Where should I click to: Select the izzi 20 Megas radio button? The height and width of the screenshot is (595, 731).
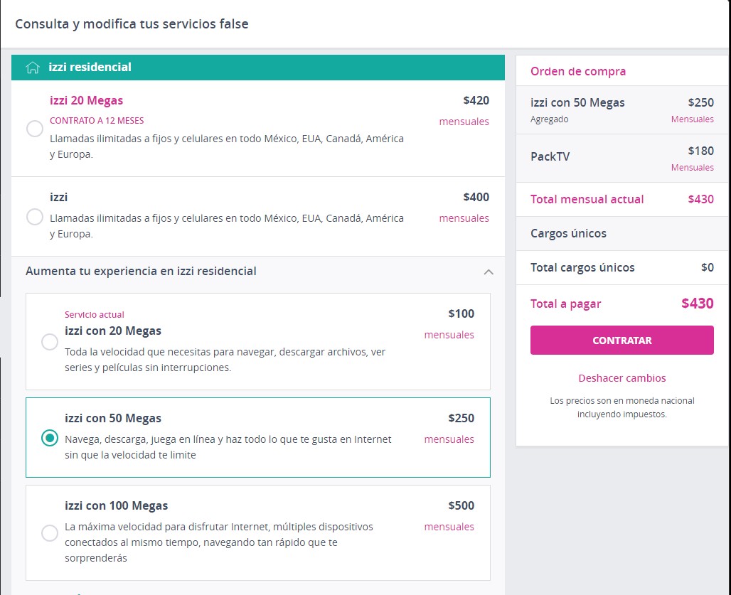tap(34, 129)
